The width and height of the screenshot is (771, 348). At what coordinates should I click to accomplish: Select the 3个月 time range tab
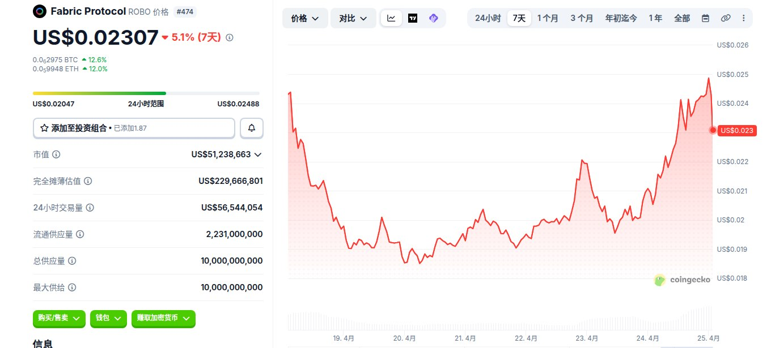tap(582, 18)
